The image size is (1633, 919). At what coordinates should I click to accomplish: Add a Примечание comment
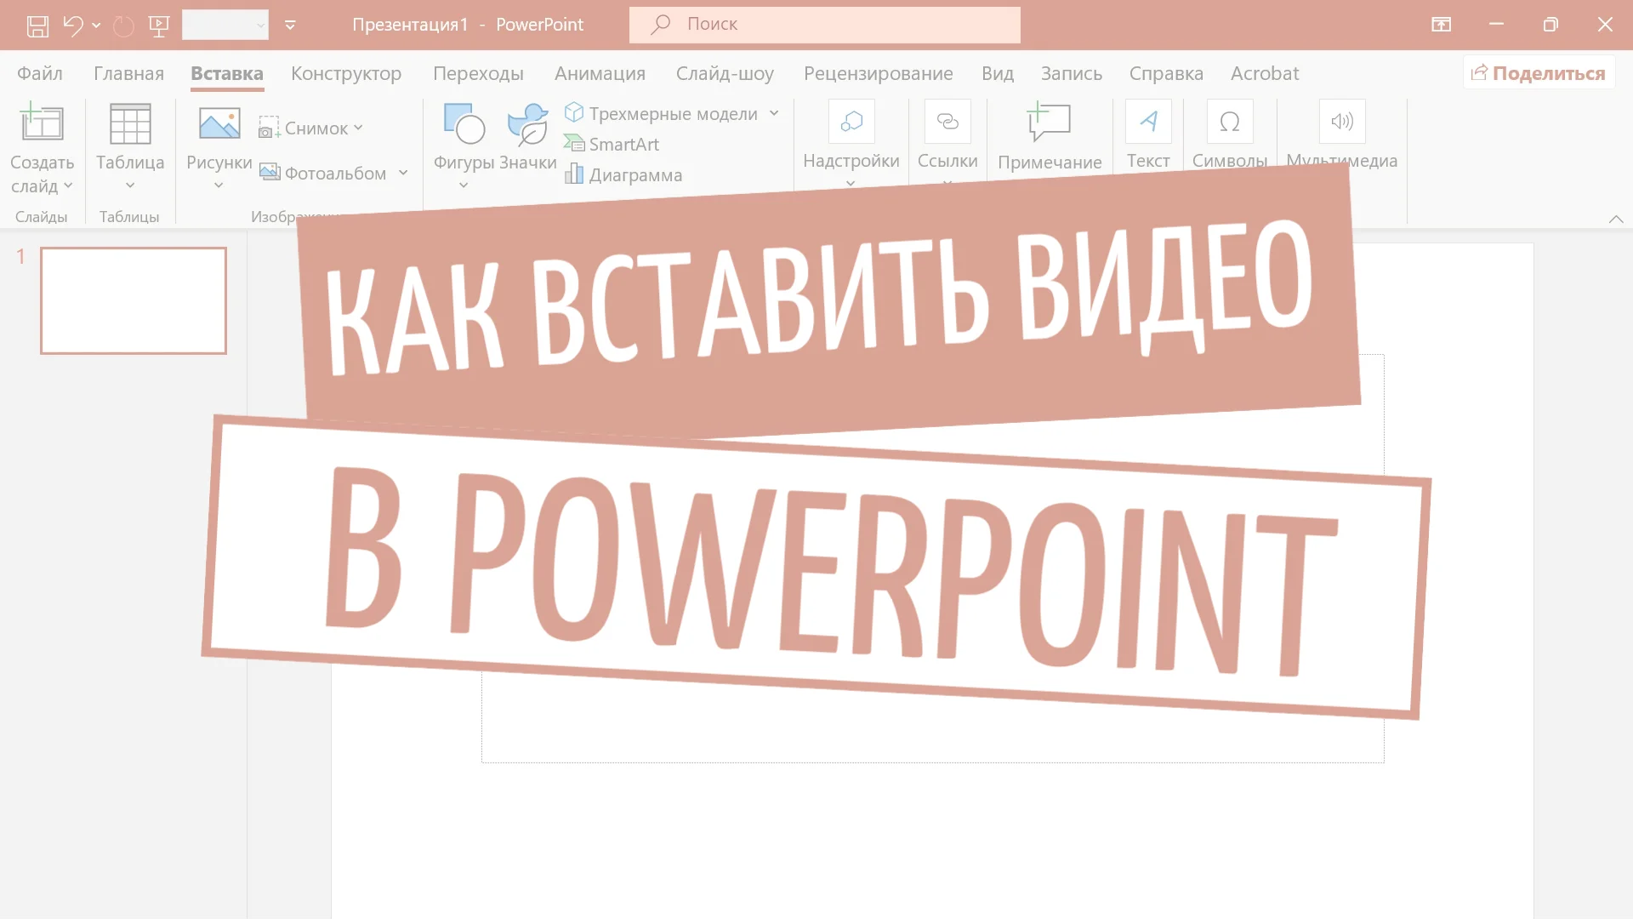coord(1050,136)
